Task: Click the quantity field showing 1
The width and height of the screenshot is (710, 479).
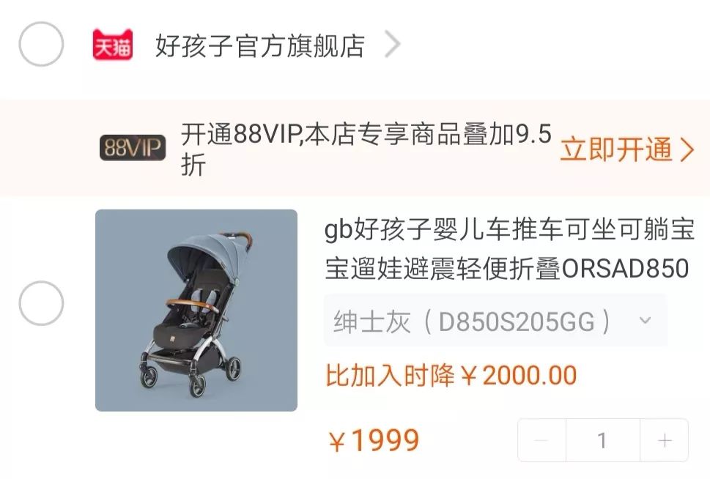Action: (x=603, y=440)
